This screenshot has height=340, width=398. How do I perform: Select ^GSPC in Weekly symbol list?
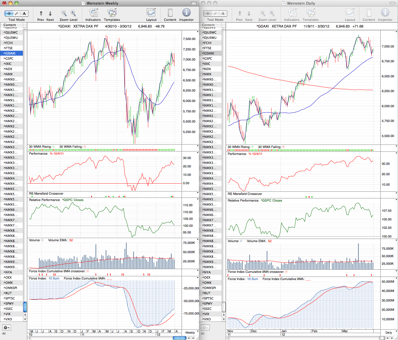[12, 59]
